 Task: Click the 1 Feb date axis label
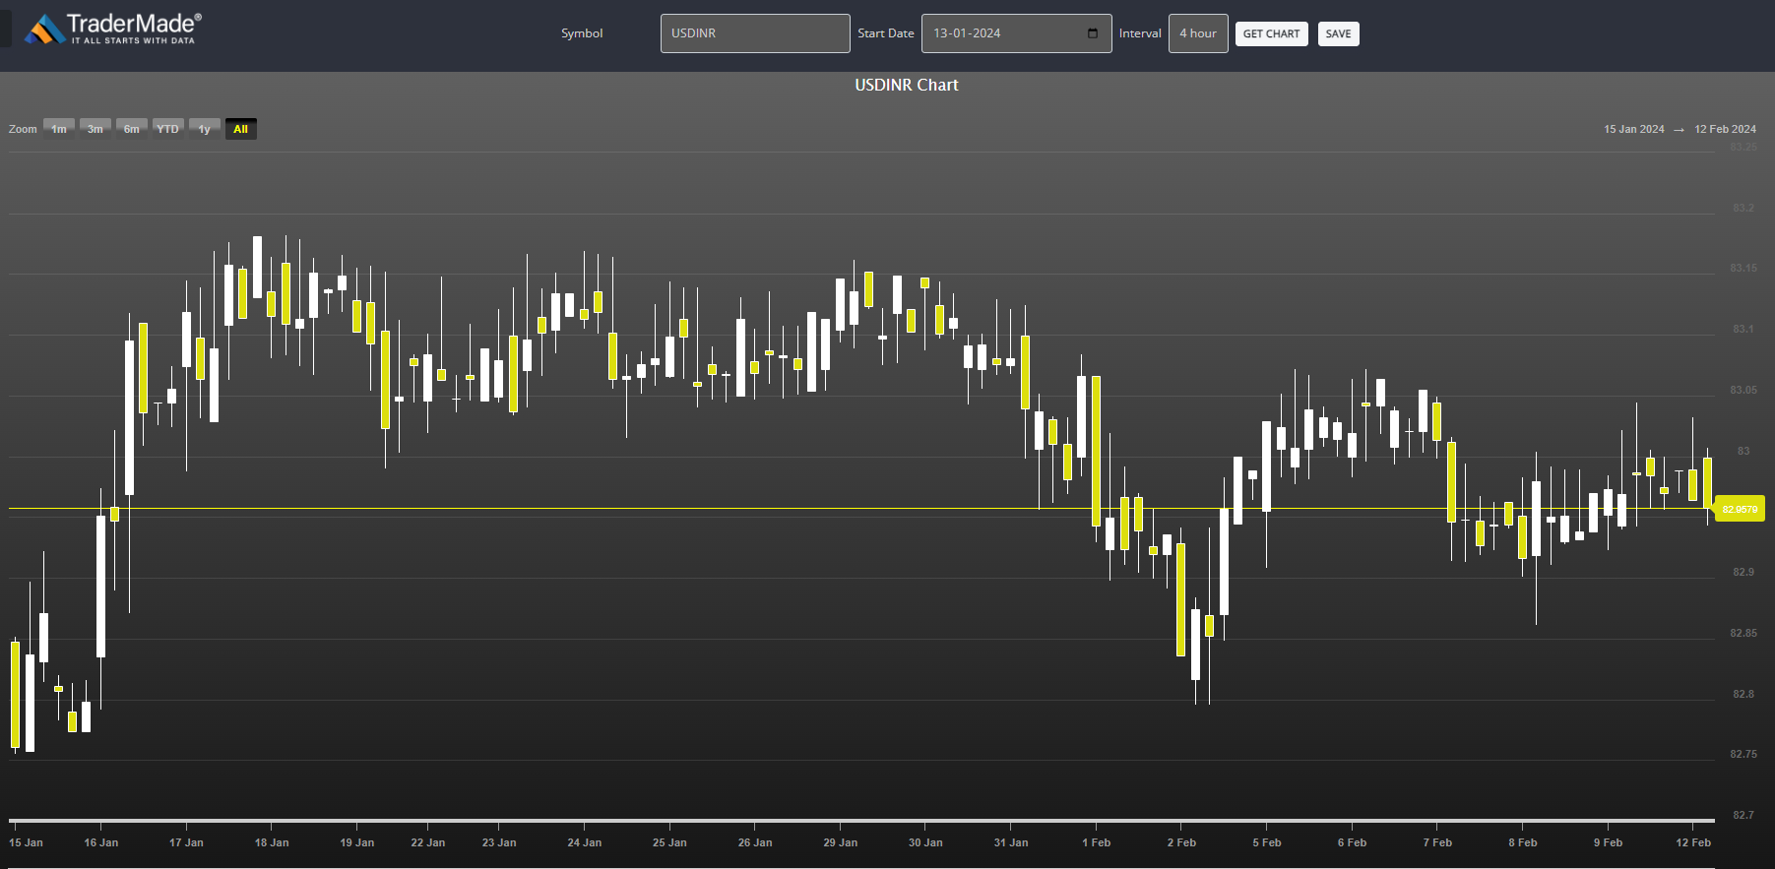click(x=1096, y=842)
